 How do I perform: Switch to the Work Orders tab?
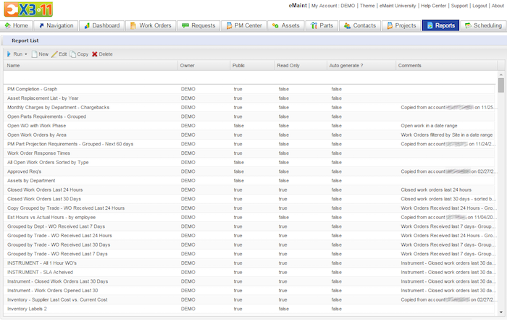[x=151, y=25]
